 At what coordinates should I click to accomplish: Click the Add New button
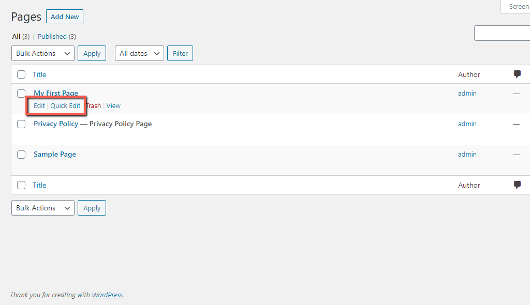(x=65, y=17)
